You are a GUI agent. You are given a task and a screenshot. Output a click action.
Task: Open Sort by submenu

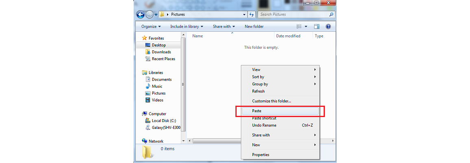[x=281, y=77]
